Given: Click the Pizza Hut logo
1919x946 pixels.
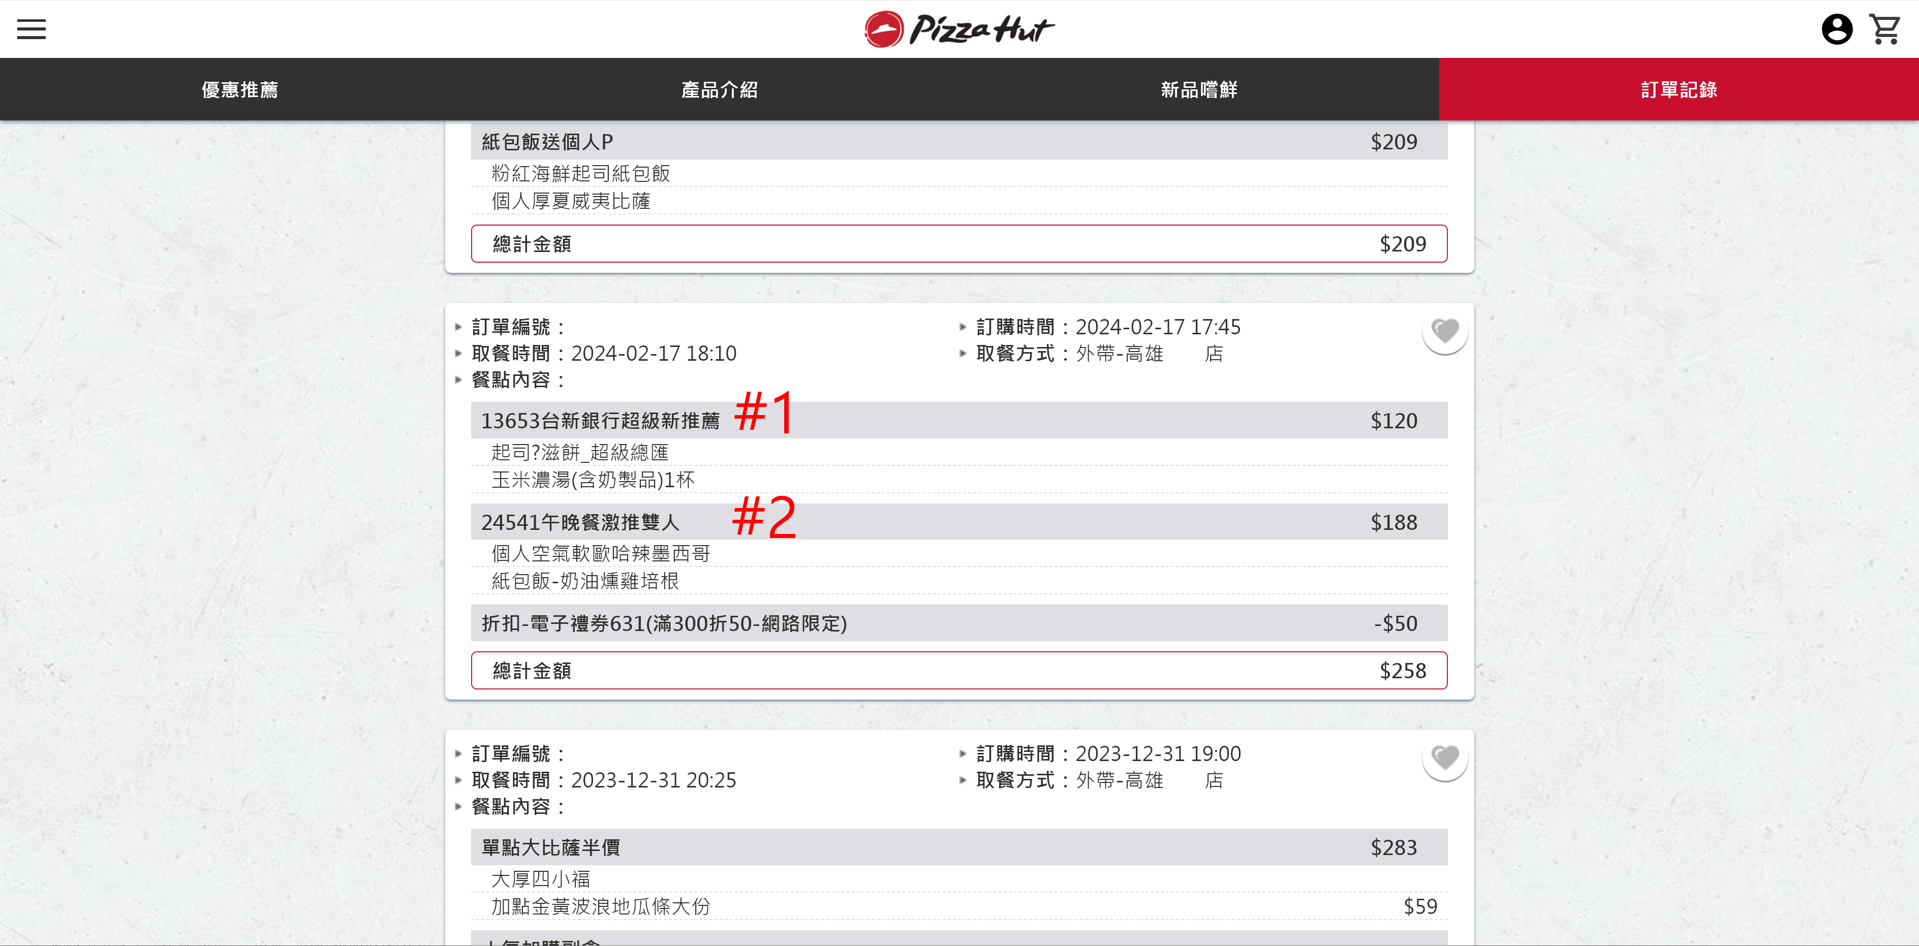Looking at the screenshot, I should pyautogui.click(x=959, y=30).
